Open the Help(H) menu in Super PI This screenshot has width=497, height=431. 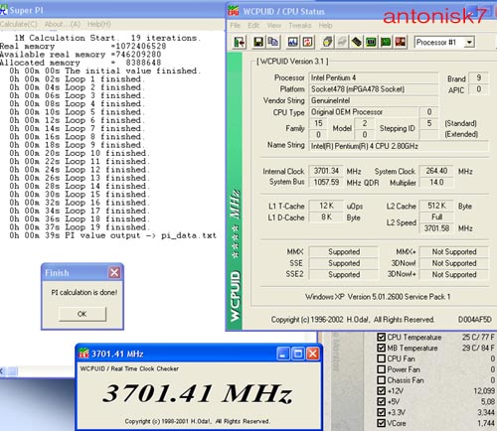[x=99, y=24]
